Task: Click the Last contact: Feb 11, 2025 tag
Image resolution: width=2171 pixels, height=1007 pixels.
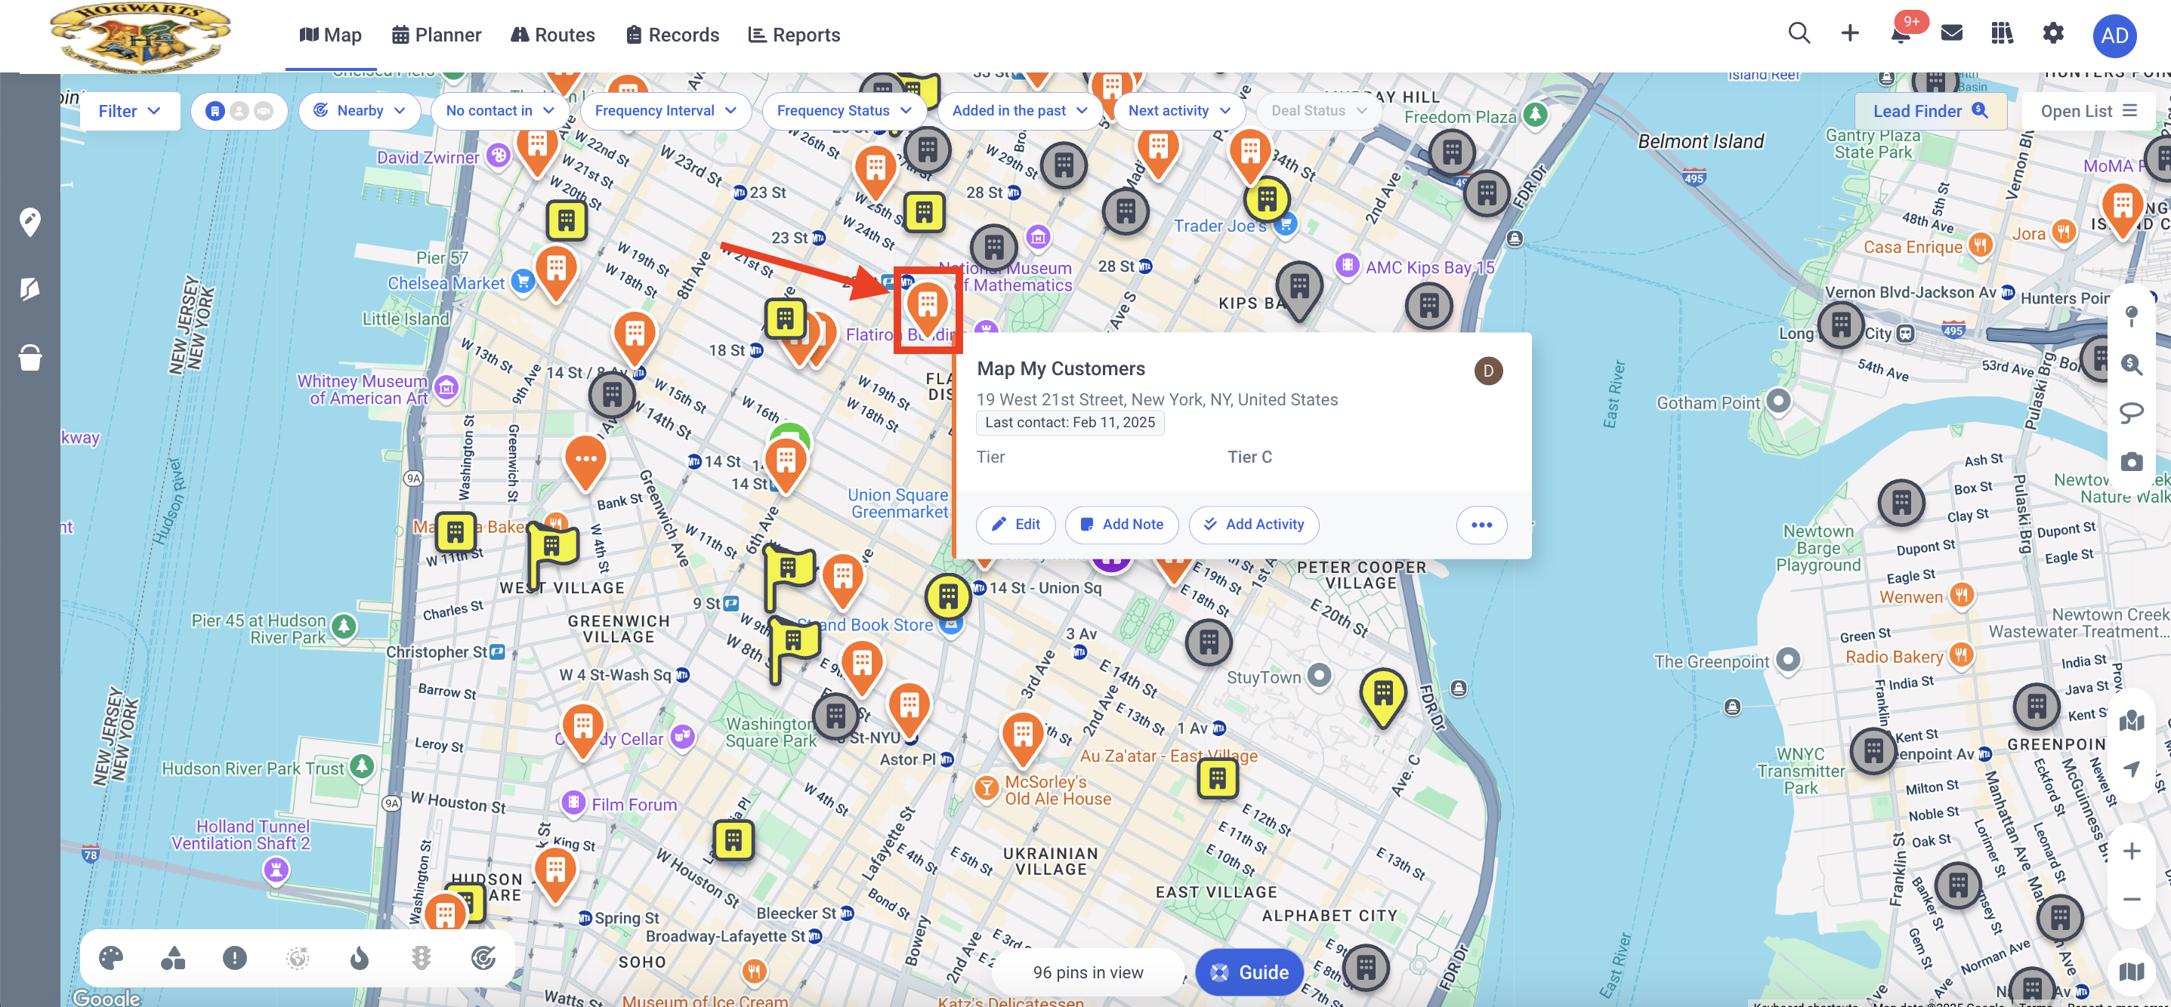Action: pyautogui.click(x=1070, y=423)
